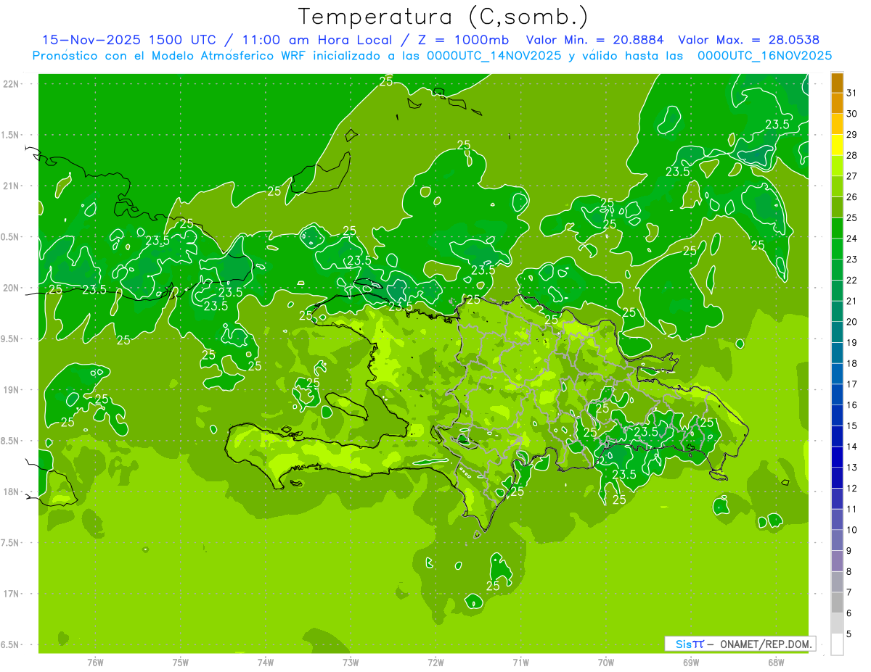The width and height of the screenshot is (871, 672).
Task: Click the '15-Nov-2025 1500 UTC' date text
Action: click(128, 40)
